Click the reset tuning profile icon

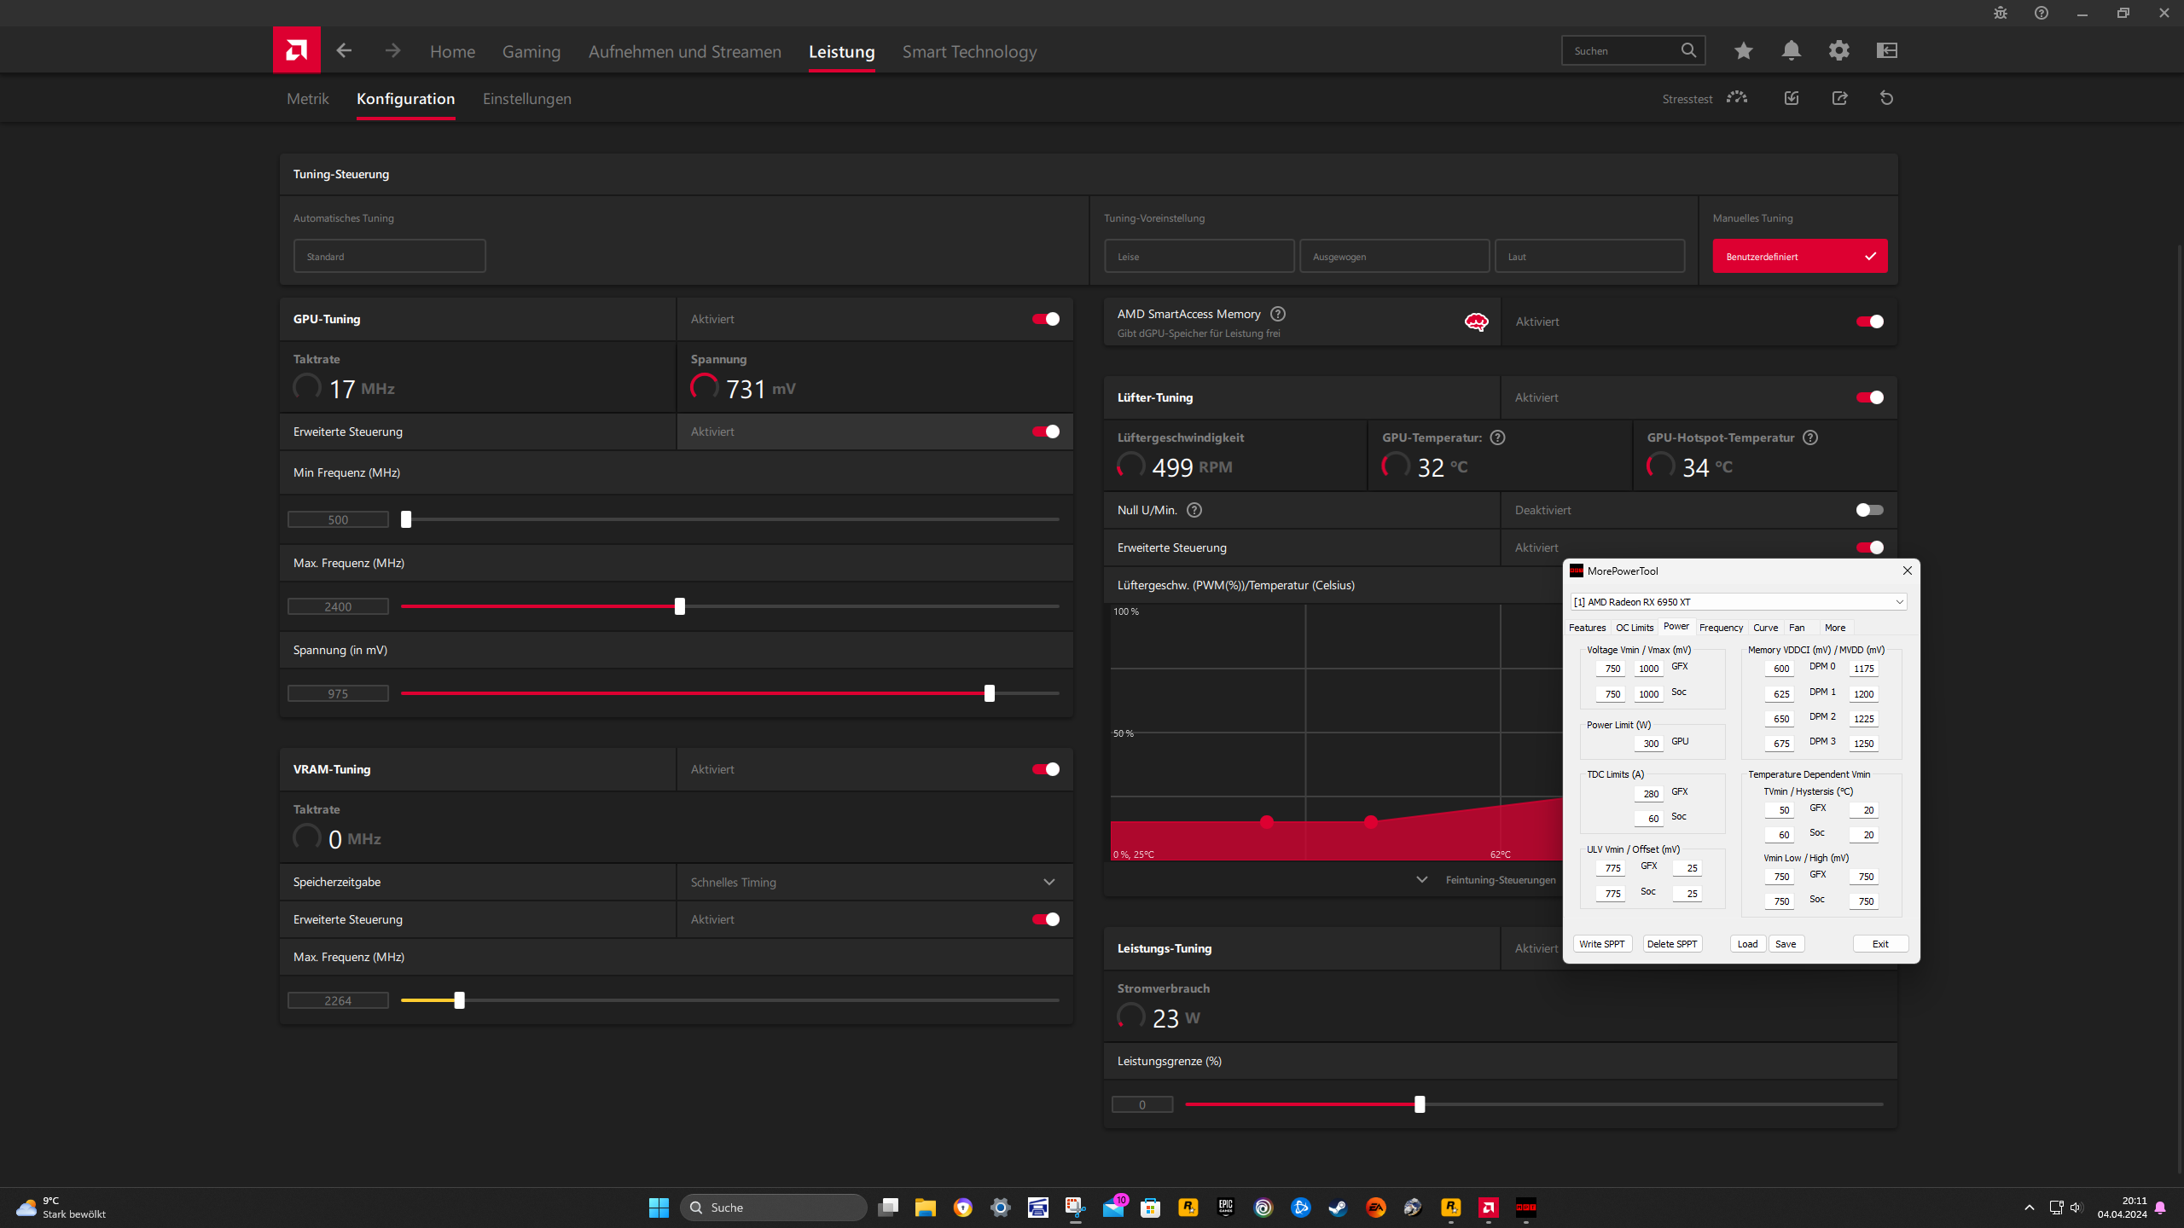[x=1886, y=98]
